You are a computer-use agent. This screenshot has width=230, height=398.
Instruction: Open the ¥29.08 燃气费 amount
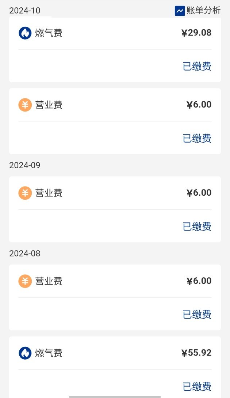(196, 33)
